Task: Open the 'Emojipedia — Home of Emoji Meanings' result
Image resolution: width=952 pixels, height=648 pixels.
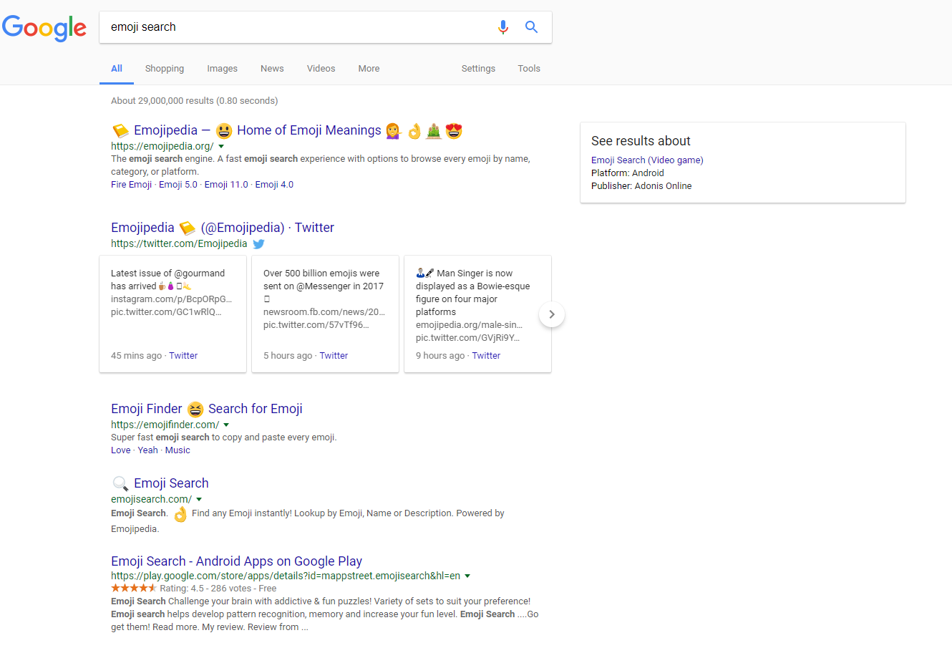Action: pyautogui.click(x=287, y=130)
